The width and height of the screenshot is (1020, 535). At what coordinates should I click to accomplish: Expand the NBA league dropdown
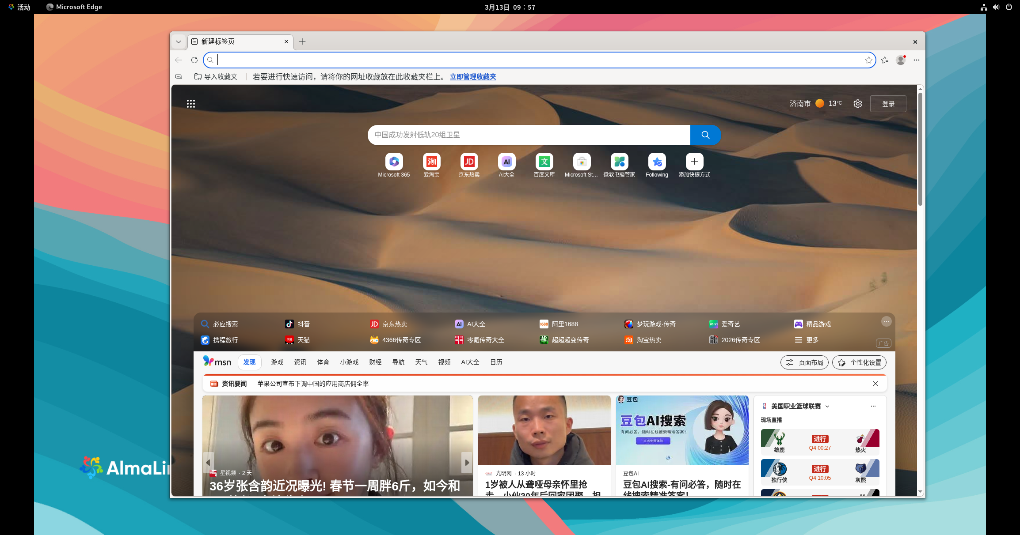point(827,406)
